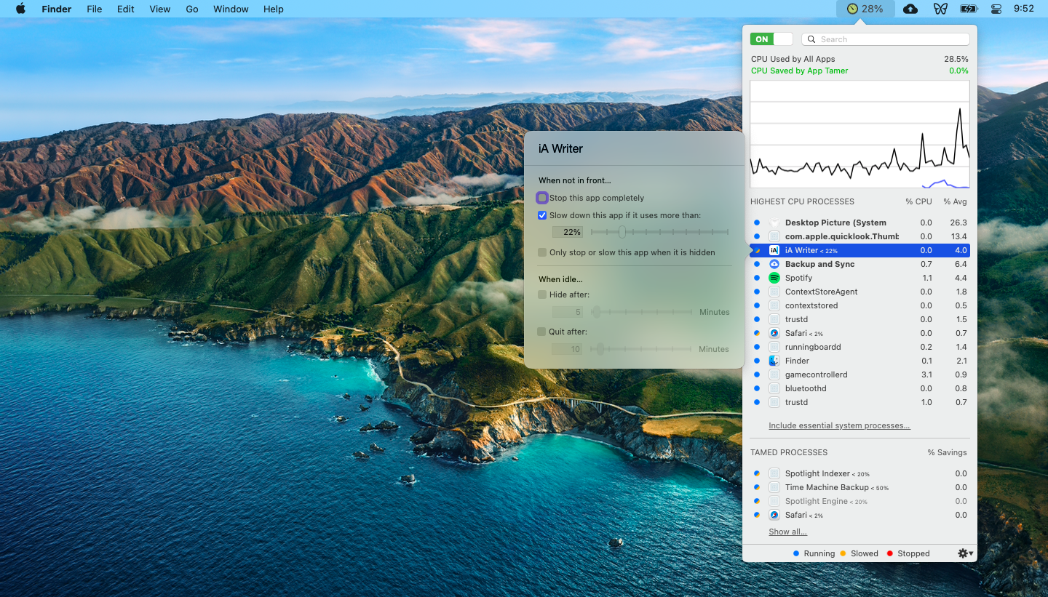Open the App Tamer menu bar item showing 28%

[865, 9]
